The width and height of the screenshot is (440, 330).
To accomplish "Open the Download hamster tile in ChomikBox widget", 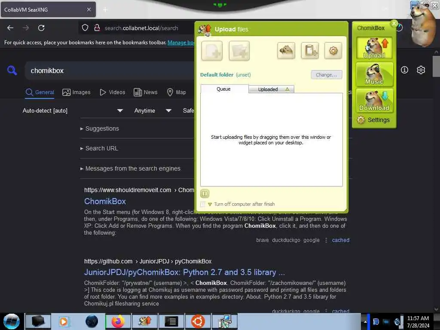I will pos(374,101).
